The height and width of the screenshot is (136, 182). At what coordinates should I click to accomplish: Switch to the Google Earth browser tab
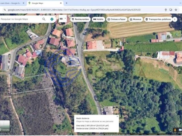pyautogui.click(x=11, y=3)
